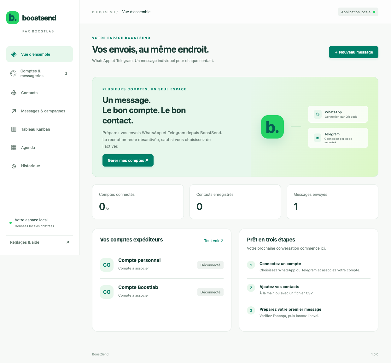
Task: Click Données locales chiffrées text
Action: pyautogui.click(x=34, y=226)
